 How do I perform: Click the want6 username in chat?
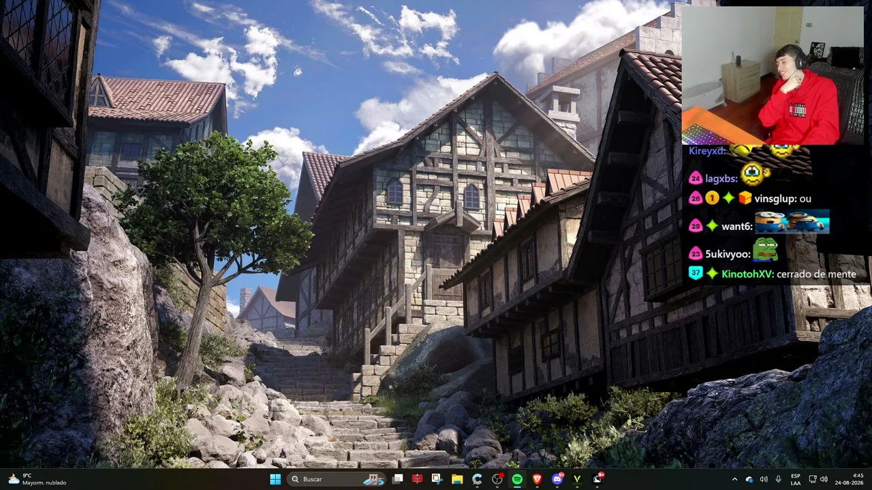(736, 226)
